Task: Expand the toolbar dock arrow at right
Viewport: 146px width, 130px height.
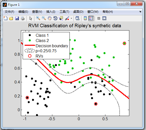Action: coord(140,12)
